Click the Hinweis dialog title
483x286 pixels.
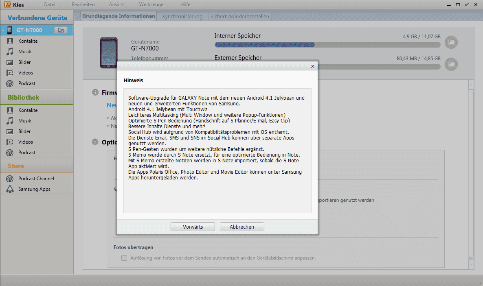pyautogui.click(x=134, y=81)
